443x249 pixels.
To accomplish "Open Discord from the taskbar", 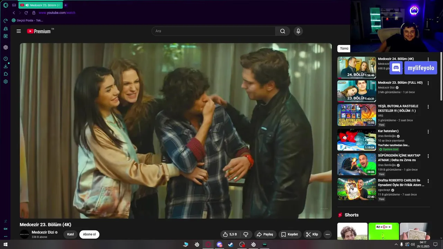I will (x=219, y=245).
